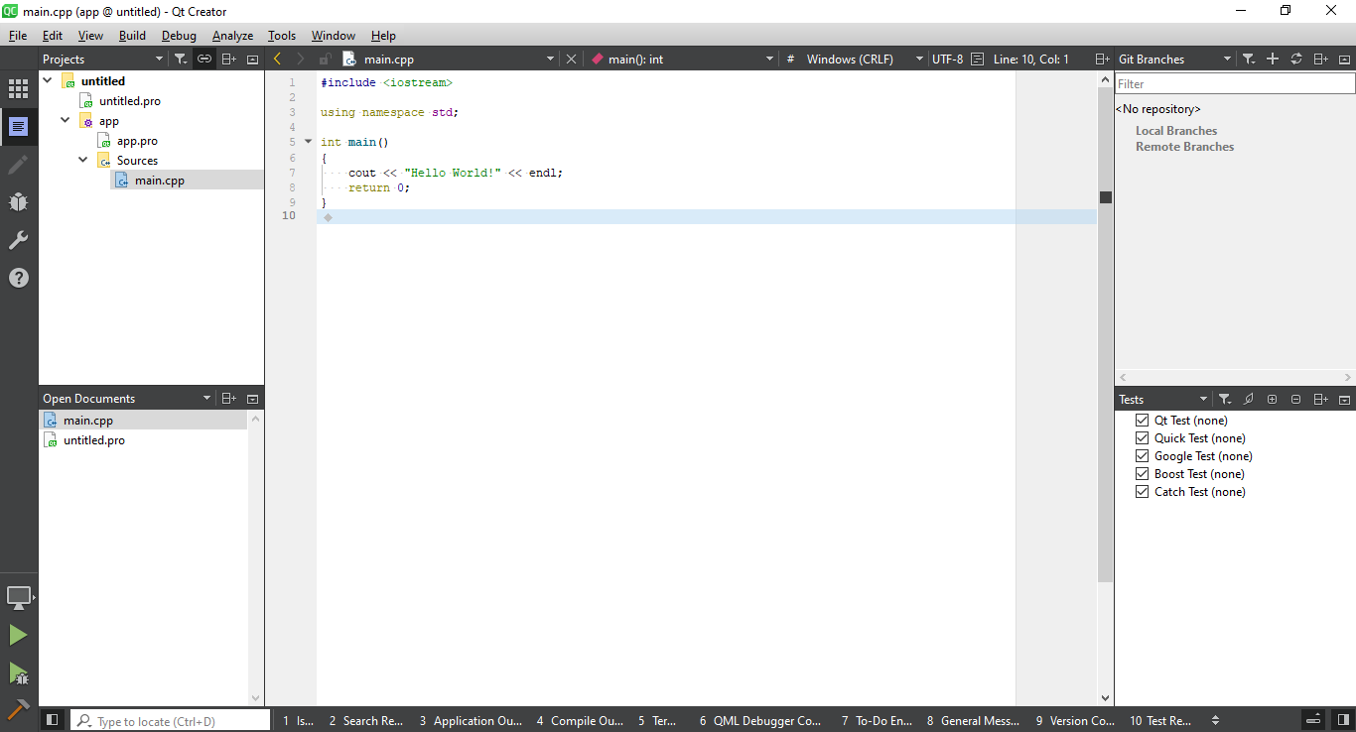
Task: Open the Analyze menu
Action: pos(233,36)
